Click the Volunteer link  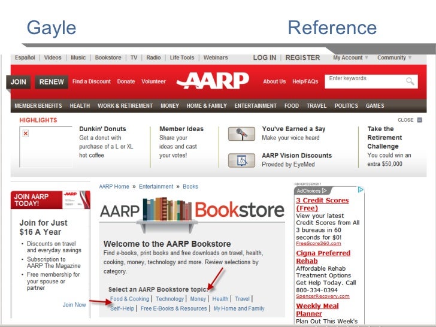153,81
